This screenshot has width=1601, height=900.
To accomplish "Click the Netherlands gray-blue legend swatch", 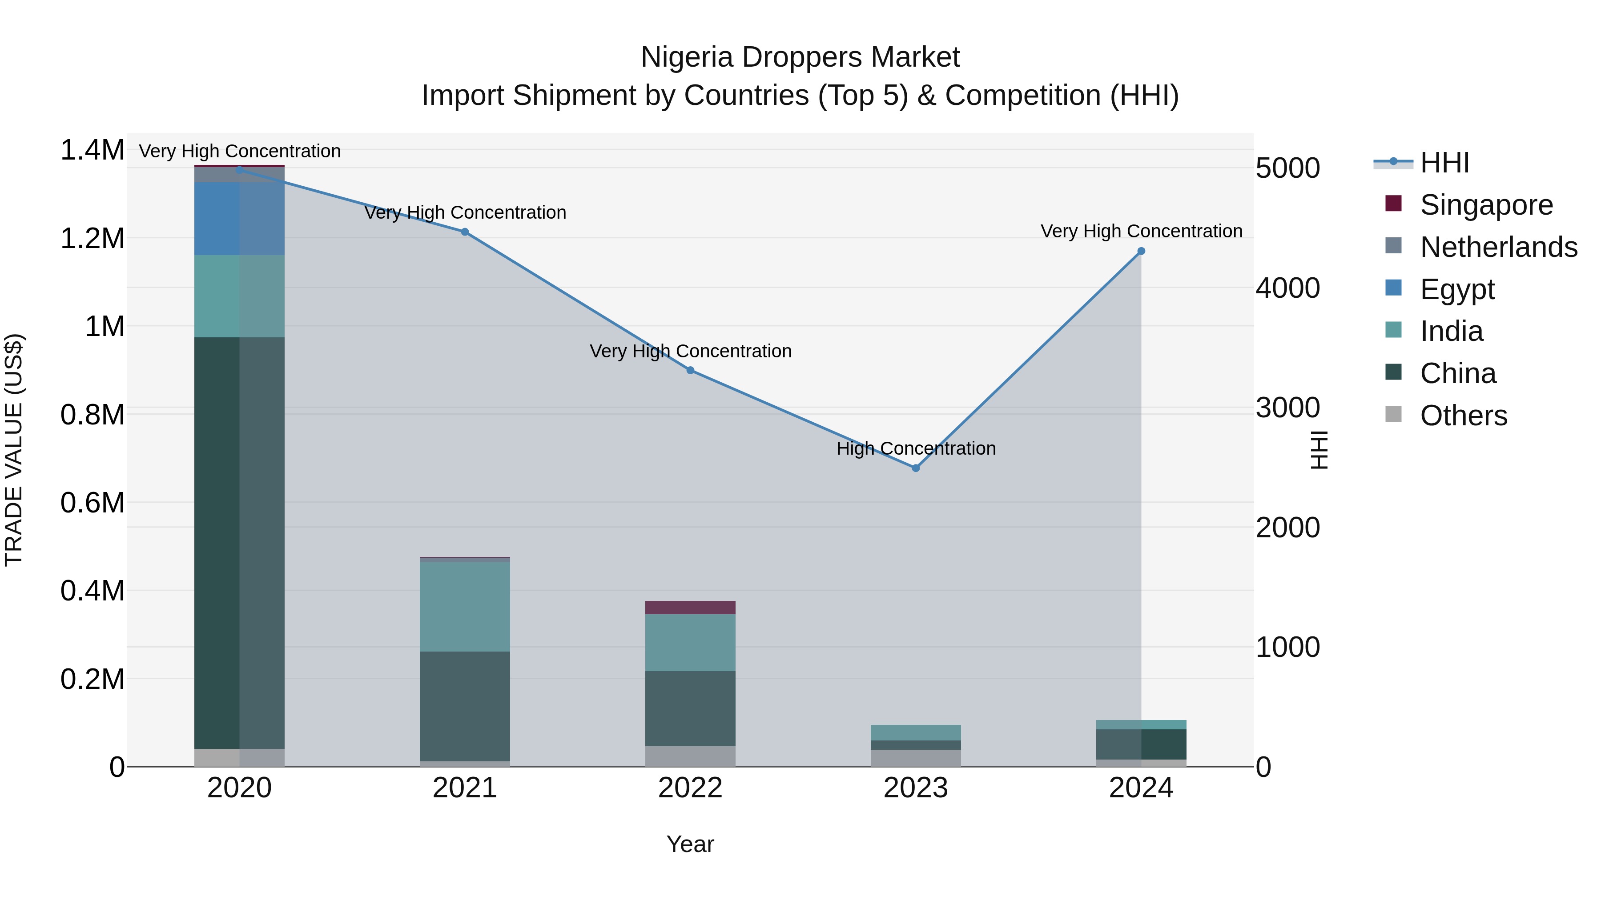I will pos(1393,245).
